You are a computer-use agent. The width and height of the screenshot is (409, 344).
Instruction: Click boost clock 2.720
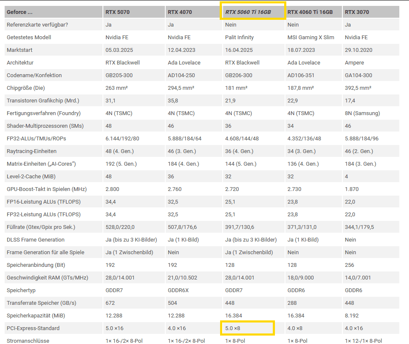(x=232, y=189)
